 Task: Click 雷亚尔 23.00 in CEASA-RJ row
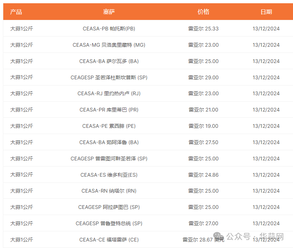pos(203,93)
